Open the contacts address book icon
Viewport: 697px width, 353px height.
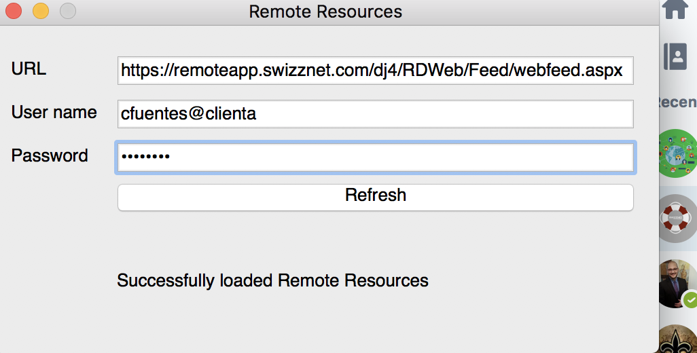pyautogui.click(x=675, y=56)
